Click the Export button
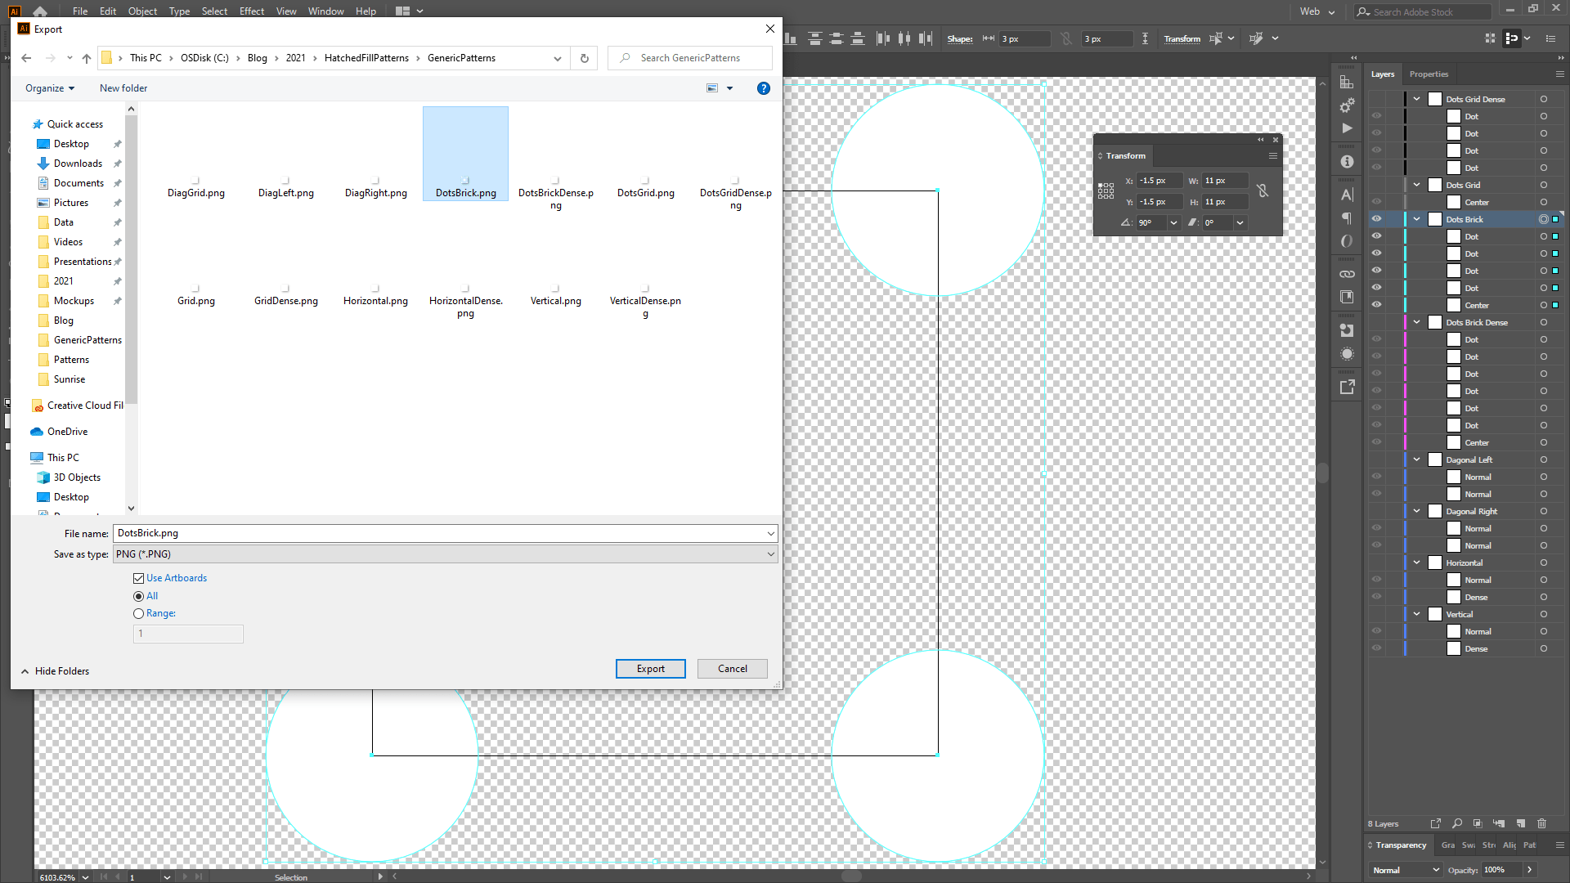Screen dimensions: 1570x883 point(650,669)
